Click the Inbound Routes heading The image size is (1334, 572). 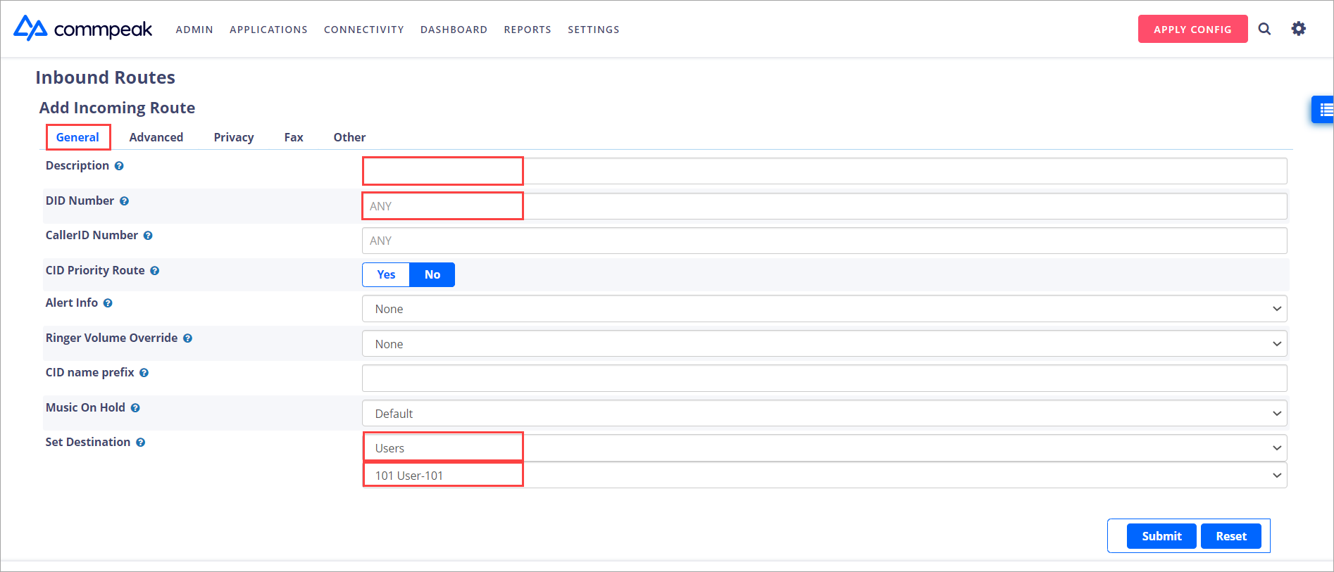106,77
